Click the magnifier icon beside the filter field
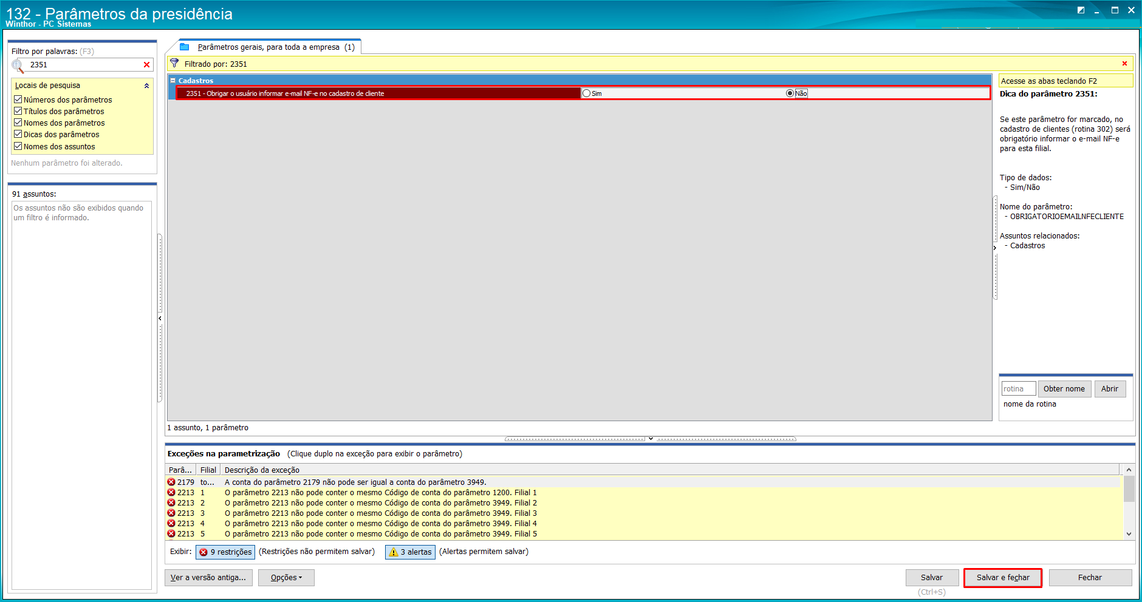 [x=18, y=66]
